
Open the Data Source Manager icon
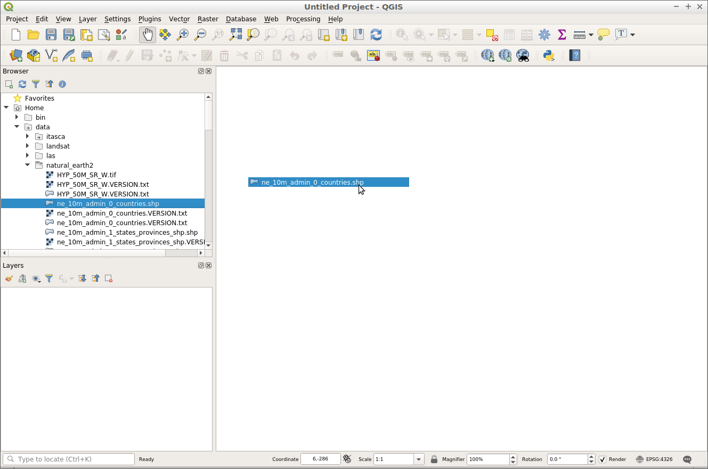coord(16,55)
